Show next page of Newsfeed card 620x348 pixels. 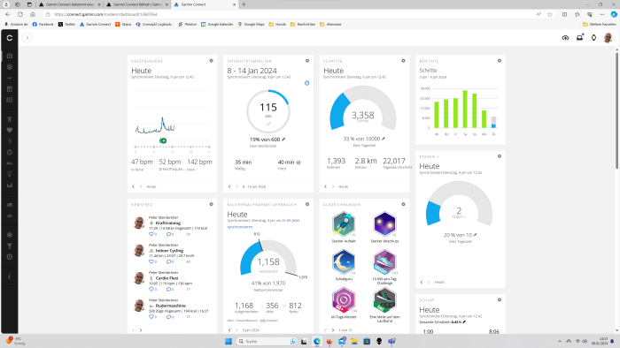click(141, 329)
